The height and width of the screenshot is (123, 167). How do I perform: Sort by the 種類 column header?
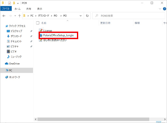(x=137, y=23)
